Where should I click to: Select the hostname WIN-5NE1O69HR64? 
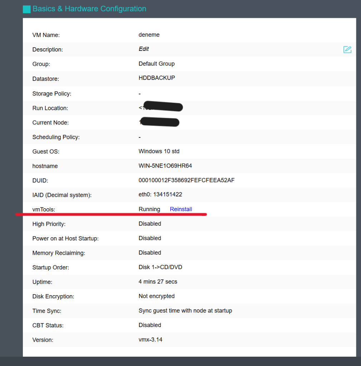165,166
